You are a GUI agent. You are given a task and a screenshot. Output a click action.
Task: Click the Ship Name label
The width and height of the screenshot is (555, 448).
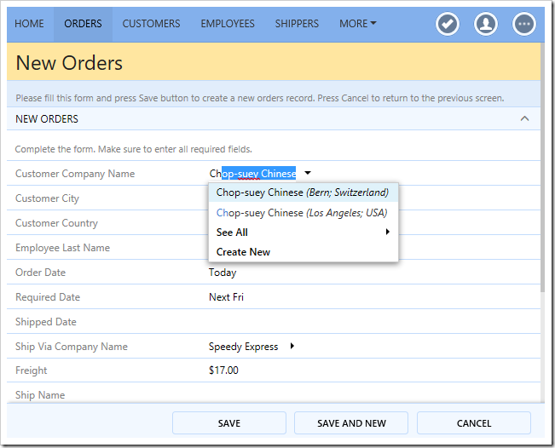click(40, 395)
